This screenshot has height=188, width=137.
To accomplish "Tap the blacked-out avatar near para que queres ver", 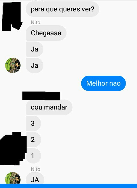I will pyautogui.click(x=11, y=16).
